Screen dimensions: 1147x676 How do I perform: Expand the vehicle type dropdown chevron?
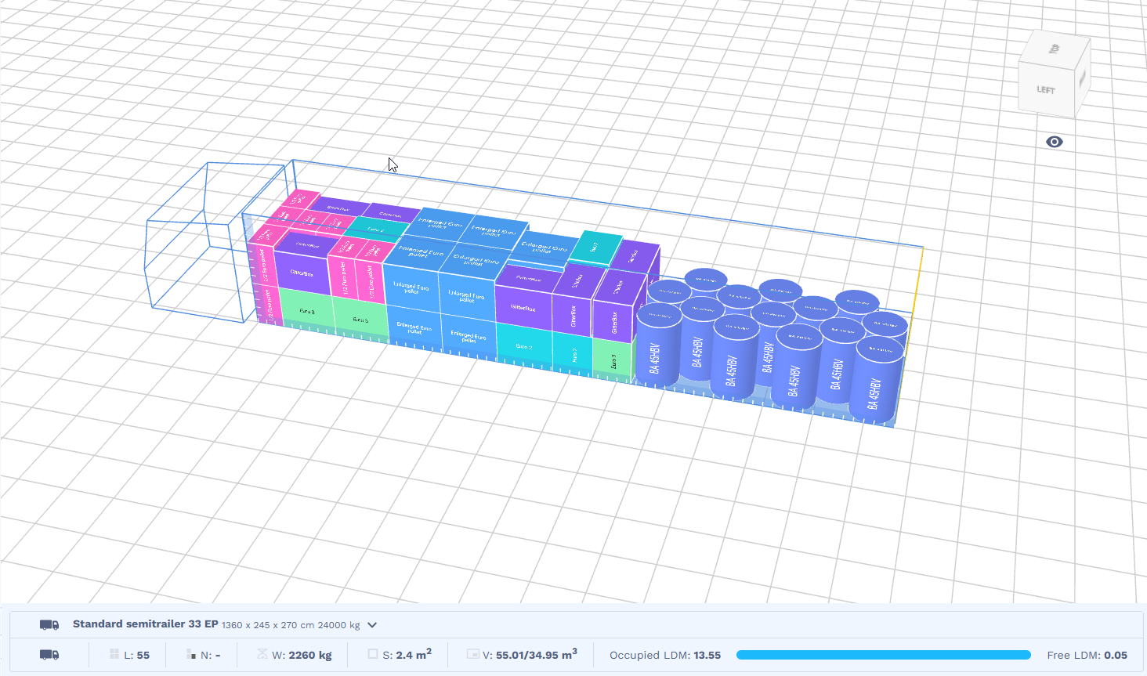click(x=372, y=625)
